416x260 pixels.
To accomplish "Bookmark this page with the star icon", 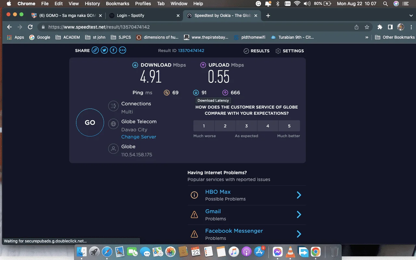I will click(367, 27).
